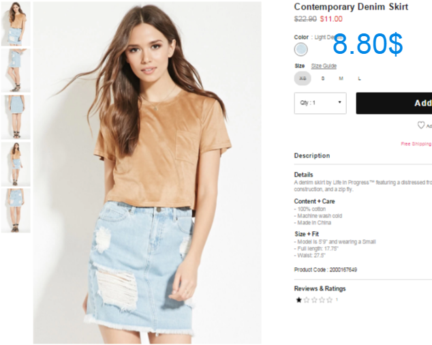Click the wishlist heart icon
The height and width of the screenshot is (345, 432).
pos(420,125)
